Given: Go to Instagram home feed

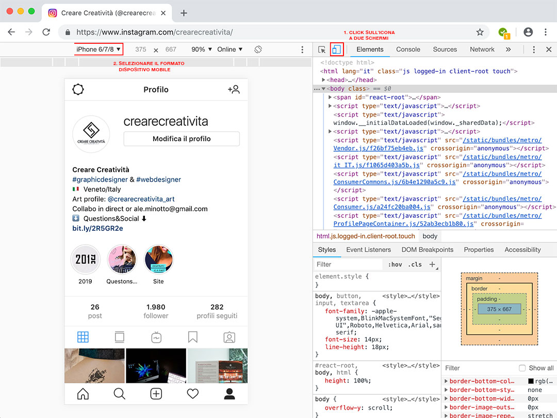Looking at the screenshot, I should click(83, 393).
